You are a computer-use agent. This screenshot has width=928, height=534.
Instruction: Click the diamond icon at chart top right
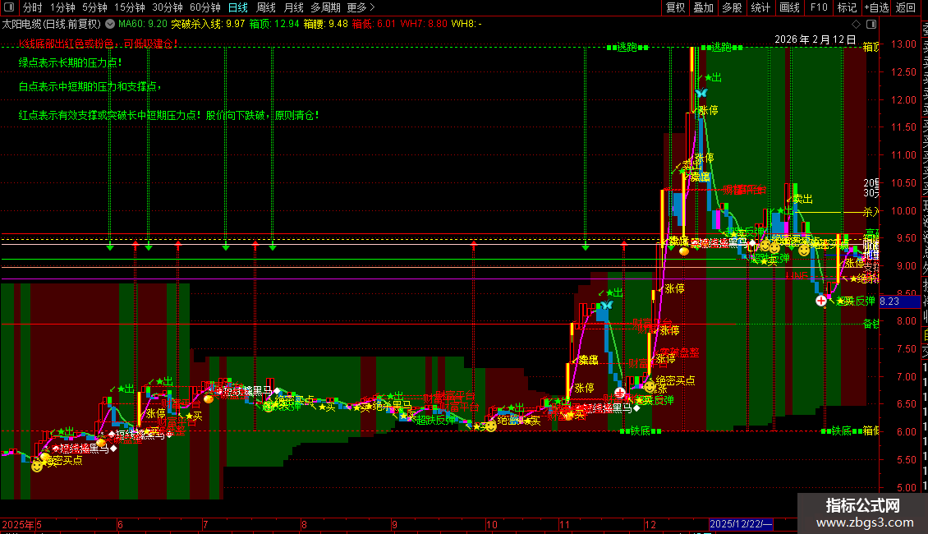tap(856, 25)
